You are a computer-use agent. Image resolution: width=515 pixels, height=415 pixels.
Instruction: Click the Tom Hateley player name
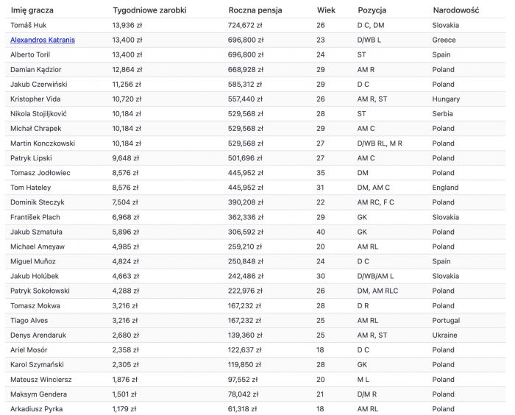pos(31,188)
